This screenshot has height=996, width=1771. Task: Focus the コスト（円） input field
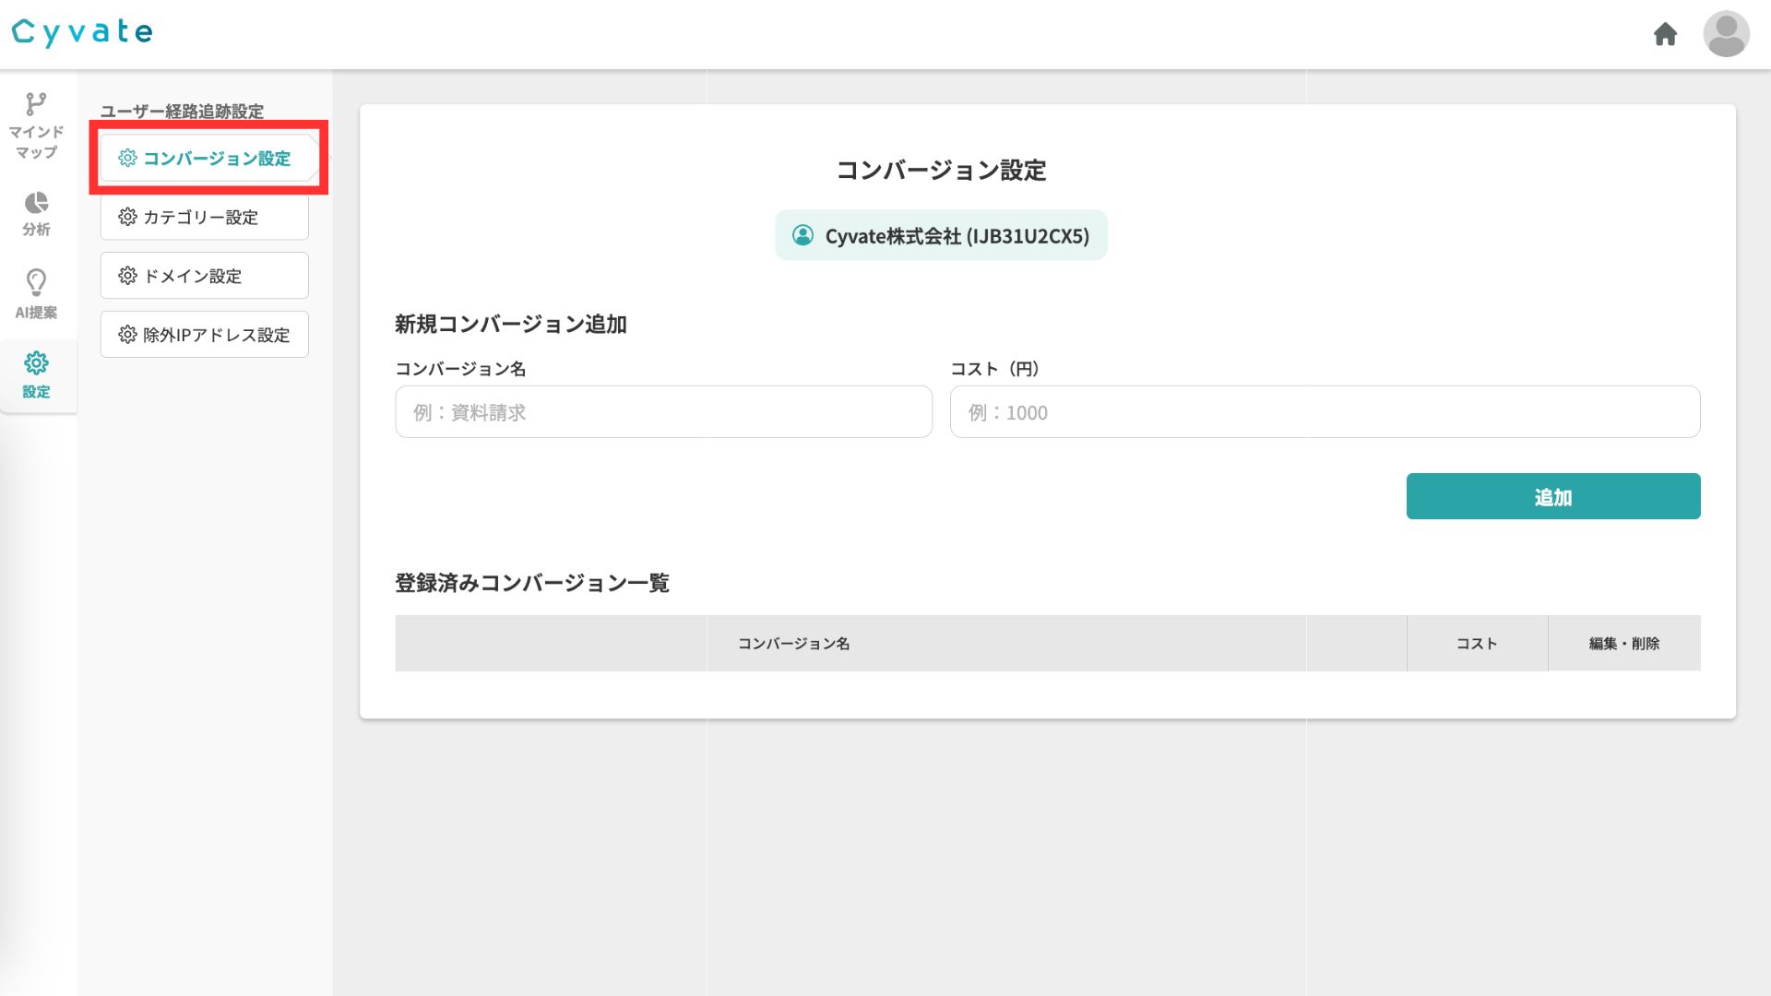1325,412
